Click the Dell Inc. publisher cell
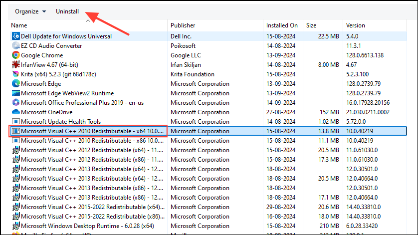This screenshot has height=235, width=418. (181, 36)
